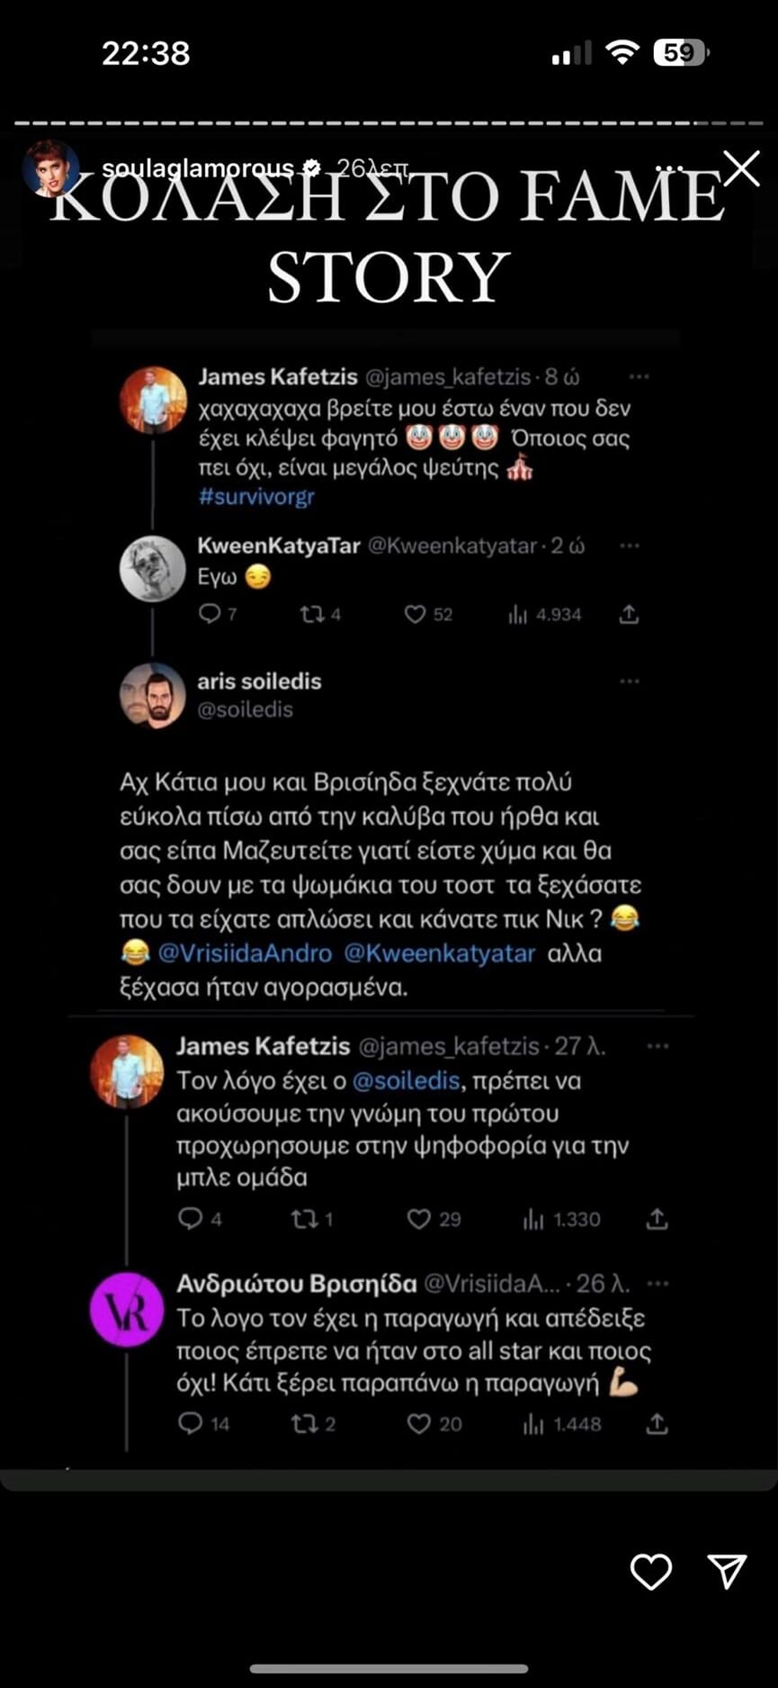Viewport: 778px width, 1688px height.
Task: Tap the @VrisiidaAndro mention
Action: click(245, 952)
